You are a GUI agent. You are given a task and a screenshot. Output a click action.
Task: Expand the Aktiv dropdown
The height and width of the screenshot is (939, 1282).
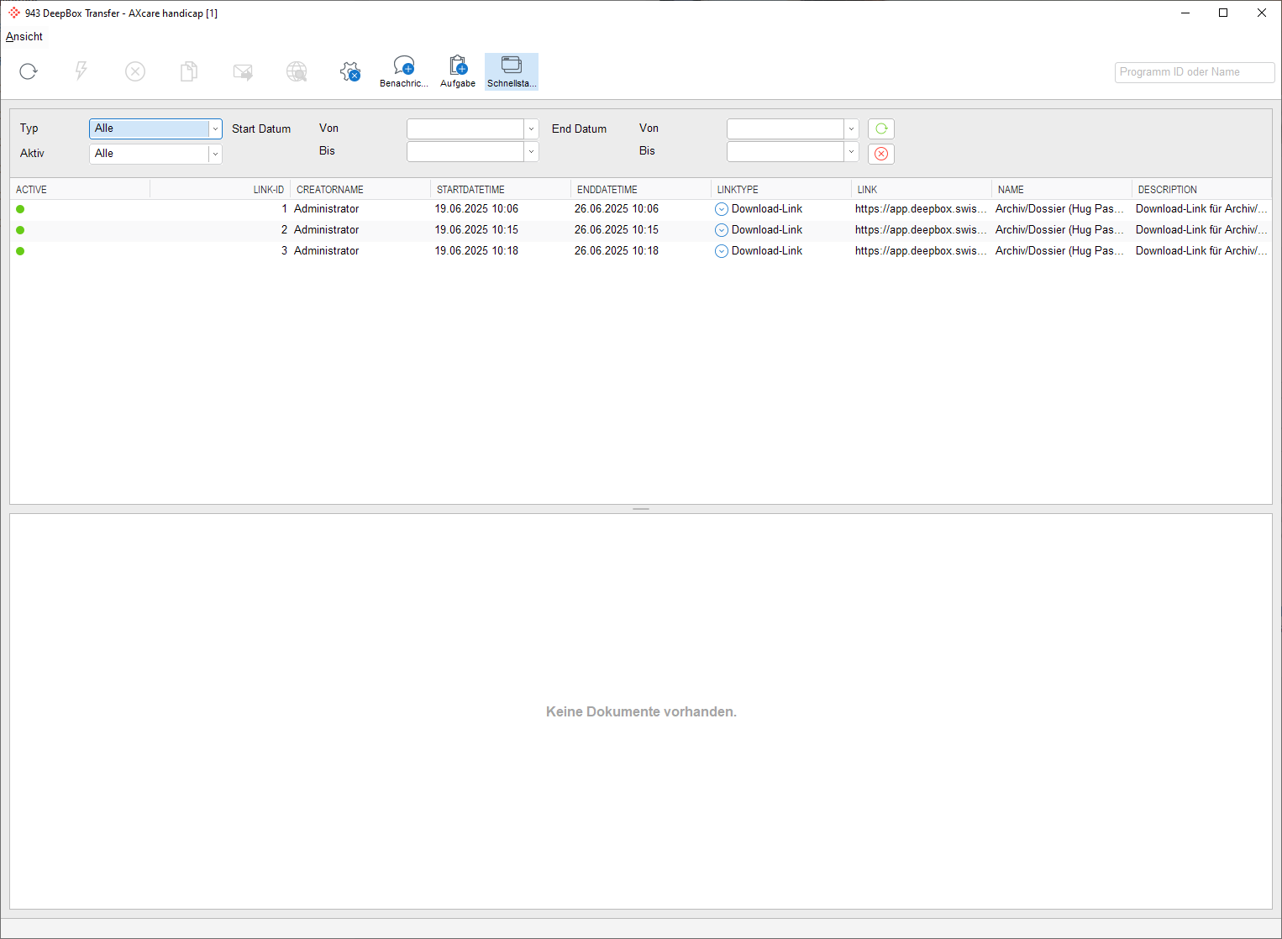coord(215,154)
